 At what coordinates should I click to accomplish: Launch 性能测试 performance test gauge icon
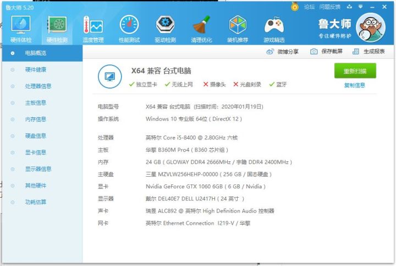coord(129,25)
